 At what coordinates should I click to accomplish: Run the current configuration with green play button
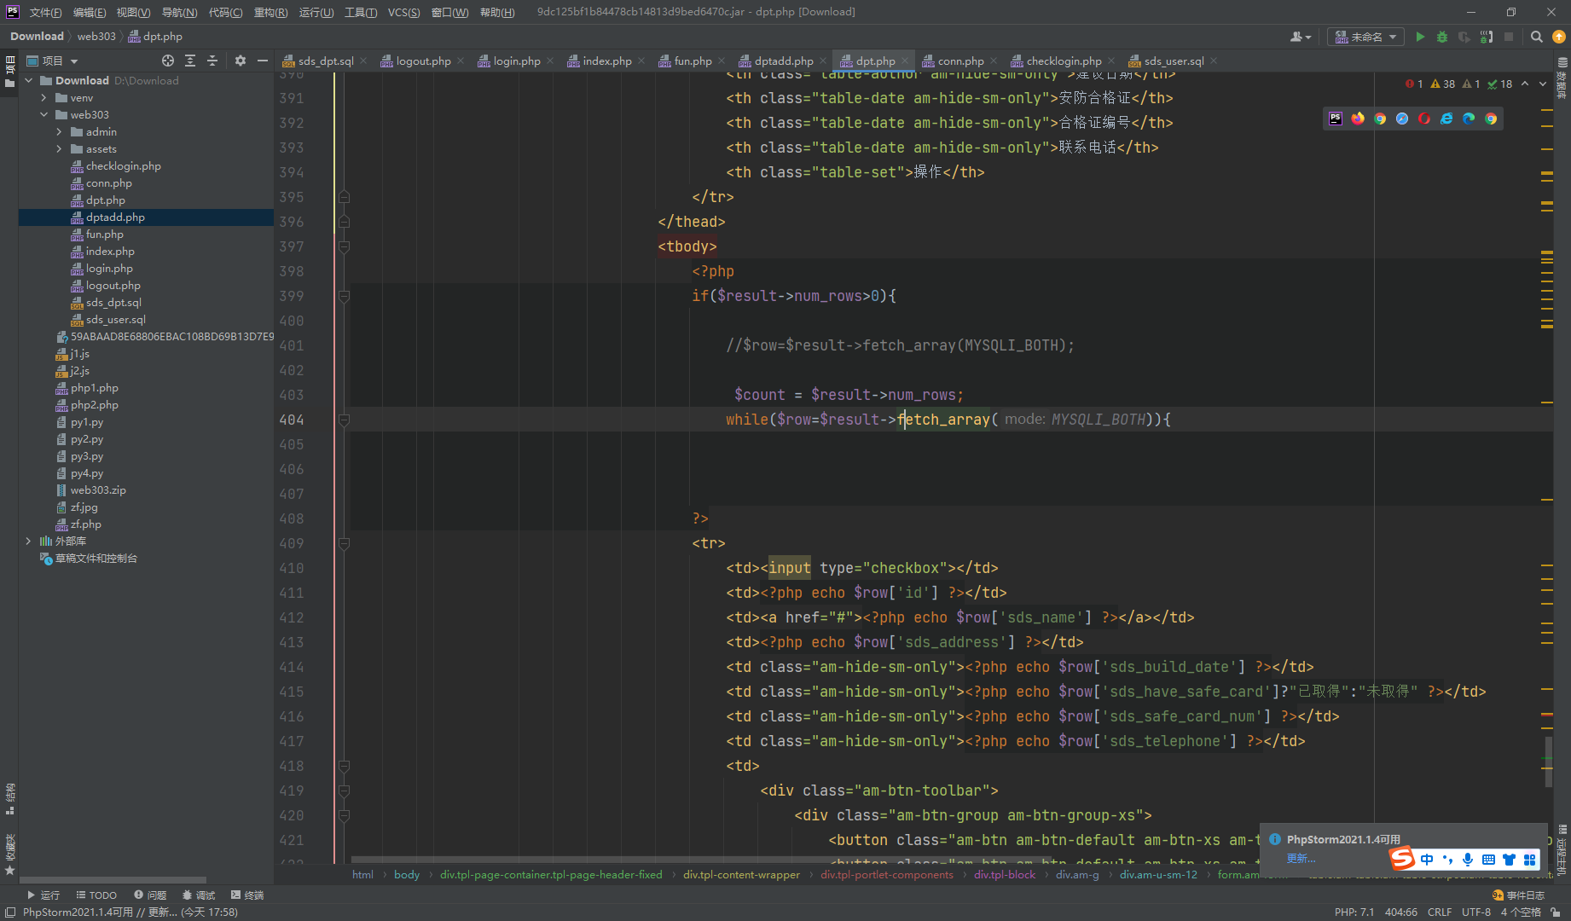coord(1420,37)
